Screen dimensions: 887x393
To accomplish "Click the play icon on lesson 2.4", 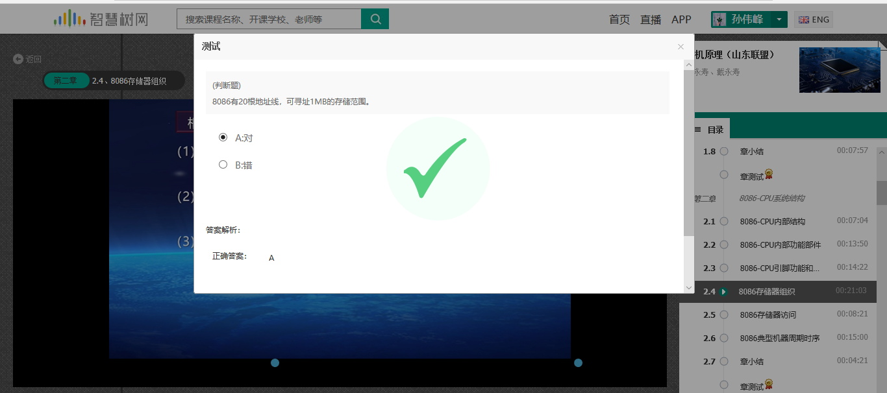I will (723, 292).
